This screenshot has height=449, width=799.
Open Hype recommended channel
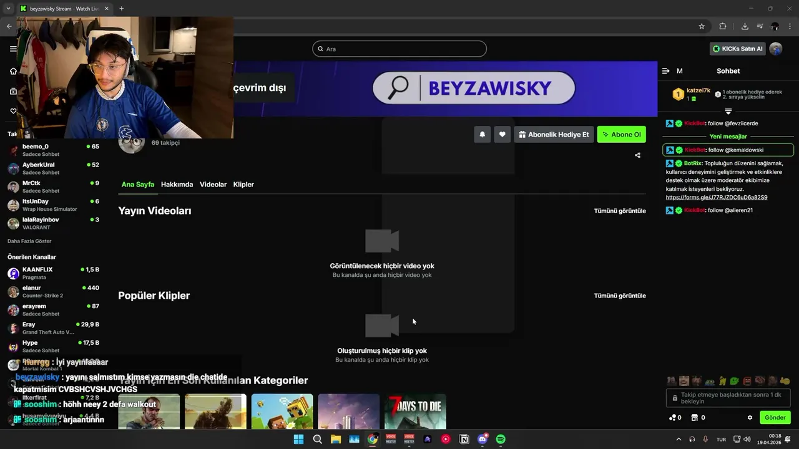pyautogui.click(x=53, y=346)
